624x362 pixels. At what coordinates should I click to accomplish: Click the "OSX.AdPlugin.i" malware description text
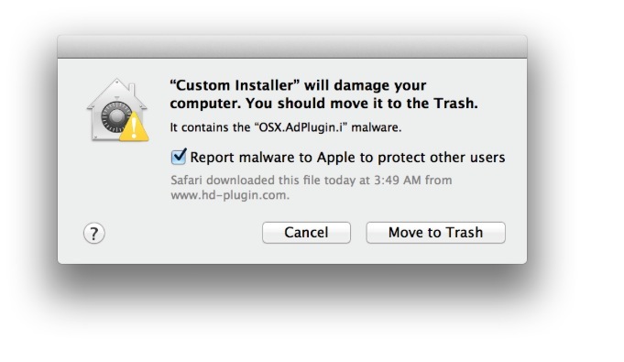(286, 127)
